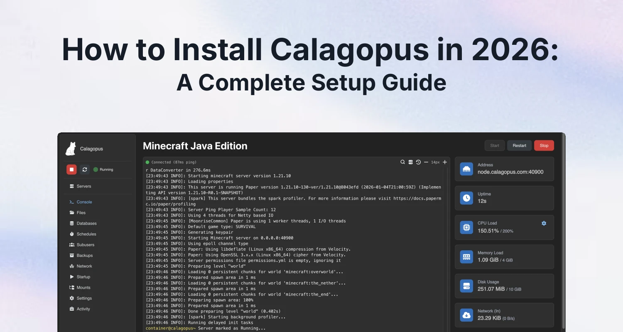Click the CPU value 150.51%
Image resolution: width=623 pixels, height=332 pixels.
pos(488,231)
